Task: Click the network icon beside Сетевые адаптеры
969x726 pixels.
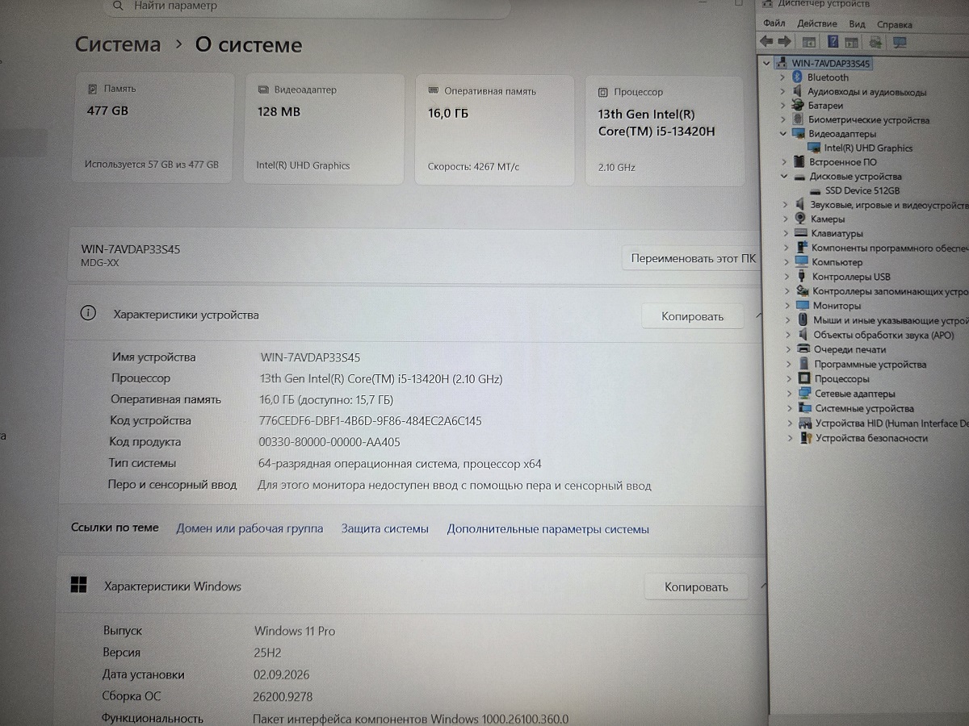Action: [803, 394]
